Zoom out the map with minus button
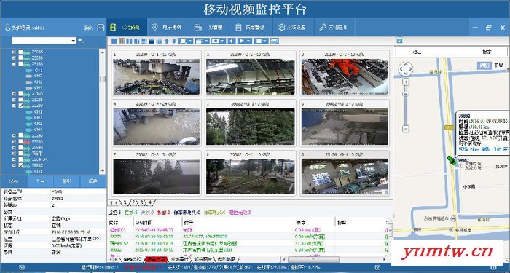The image size is (510, 273). [406, 129]
